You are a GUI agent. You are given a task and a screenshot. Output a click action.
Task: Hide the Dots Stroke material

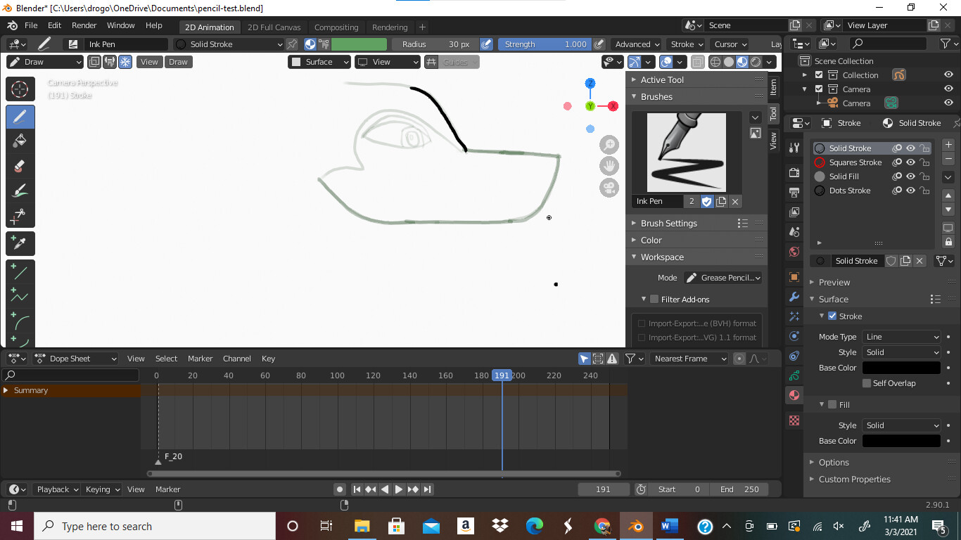coord(910,191)
